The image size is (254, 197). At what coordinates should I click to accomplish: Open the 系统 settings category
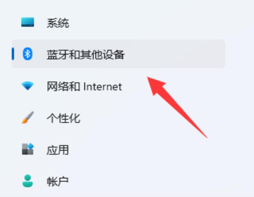[58, 23]
